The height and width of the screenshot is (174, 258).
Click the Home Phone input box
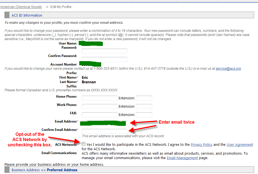tap(99, 98)
